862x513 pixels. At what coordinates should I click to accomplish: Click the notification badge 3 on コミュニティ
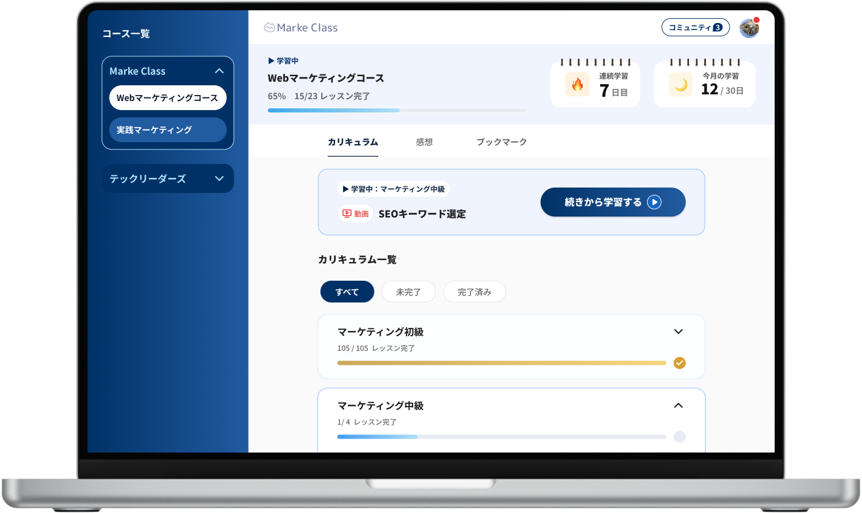(717, 28)
